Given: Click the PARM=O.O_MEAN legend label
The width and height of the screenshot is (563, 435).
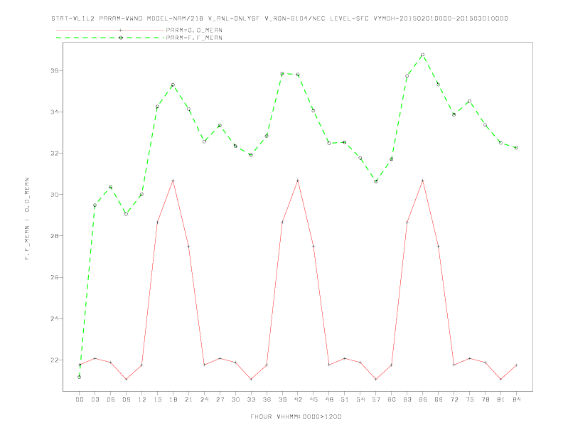Looking at the screenshot, I should coord(194,30).
